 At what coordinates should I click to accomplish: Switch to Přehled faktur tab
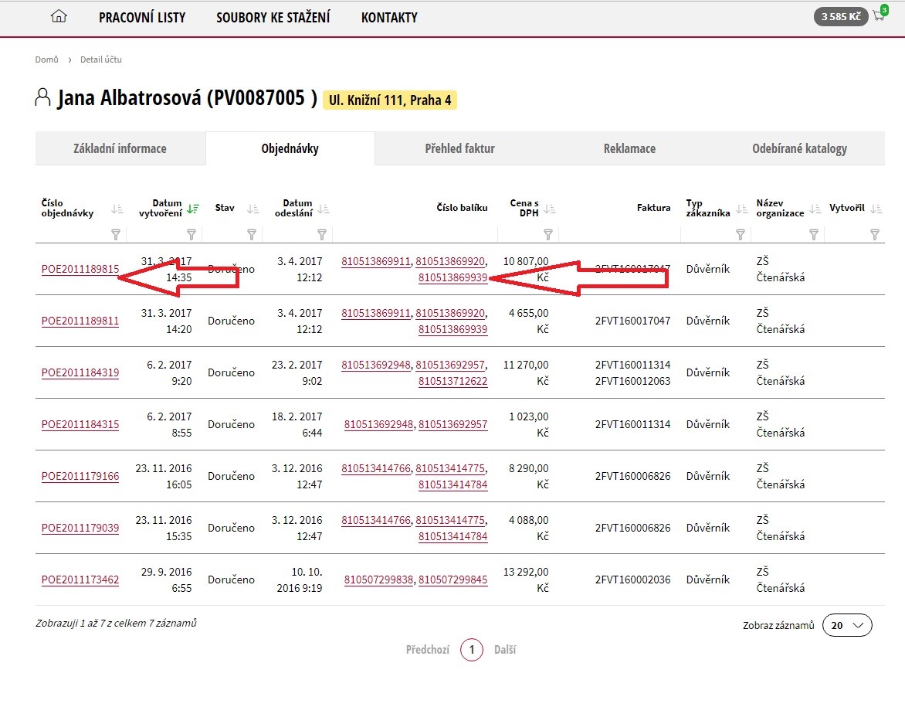click(459, 148)
